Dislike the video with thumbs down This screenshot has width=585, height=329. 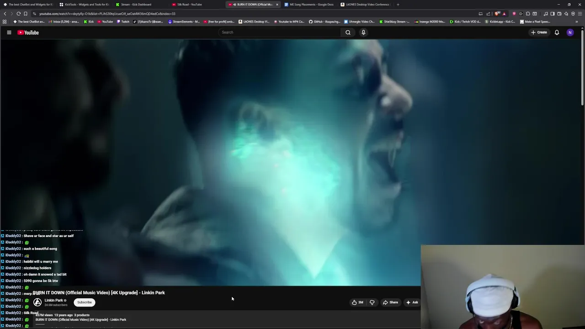coord(372,302)
